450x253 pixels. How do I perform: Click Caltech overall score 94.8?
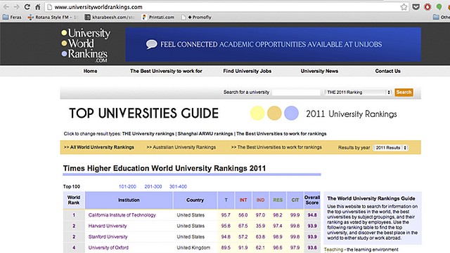tap(312, 215)
